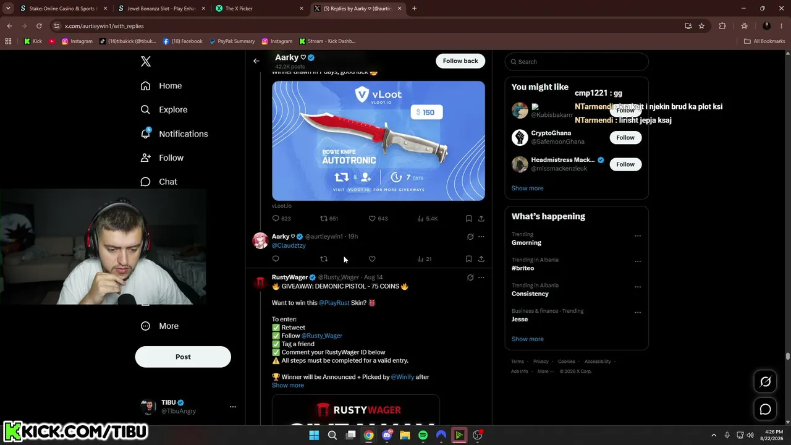Open the X logo home icon
Screen dimensions: 791x445
coord(146,61)
